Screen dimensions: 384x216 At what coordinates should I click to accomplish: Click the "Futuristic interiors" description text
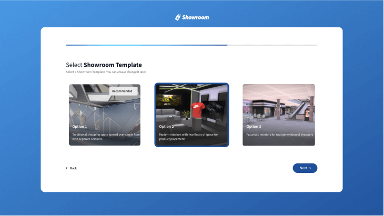[x=279, y=135]
